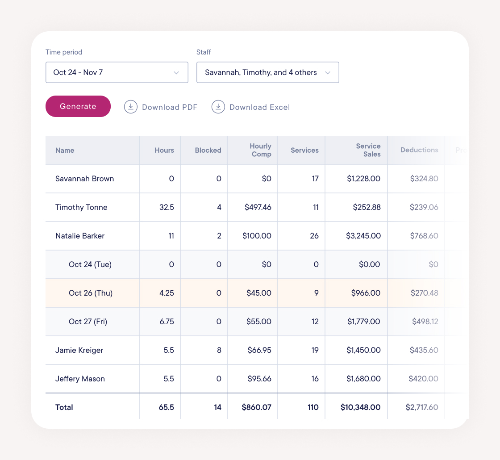Click the Download PDF text link
500x460 pixels.
[x=170, y=107]
